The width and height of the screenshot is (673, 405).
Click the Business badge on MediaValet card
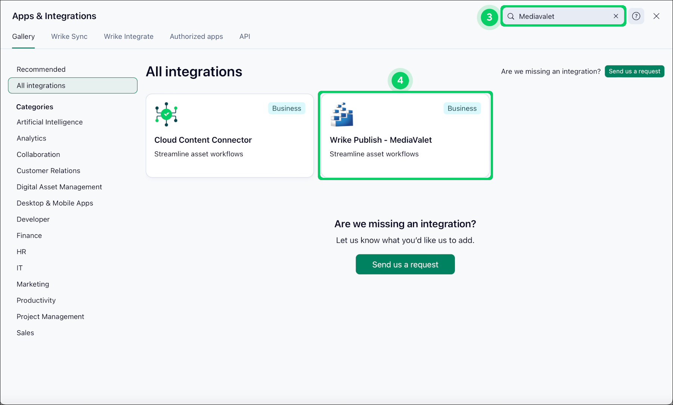pos(462,108)
